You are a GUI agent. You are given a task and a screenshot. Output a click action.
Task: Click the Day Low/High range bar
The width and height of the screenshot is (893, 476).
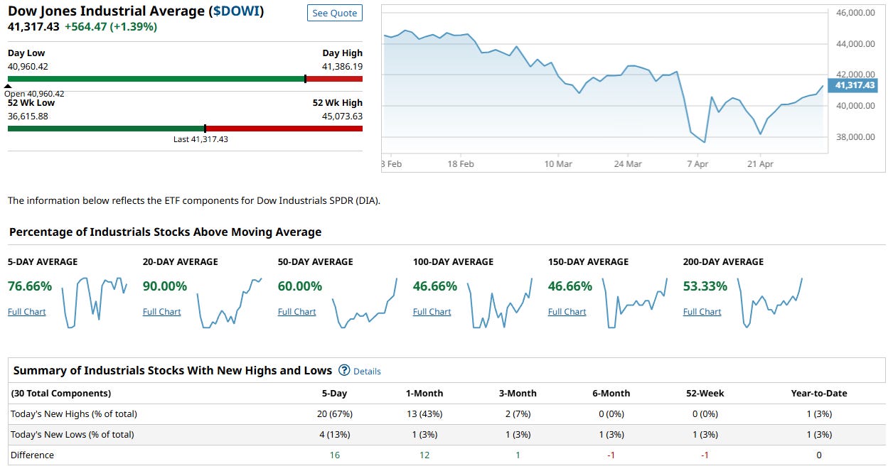click(185, 79)
